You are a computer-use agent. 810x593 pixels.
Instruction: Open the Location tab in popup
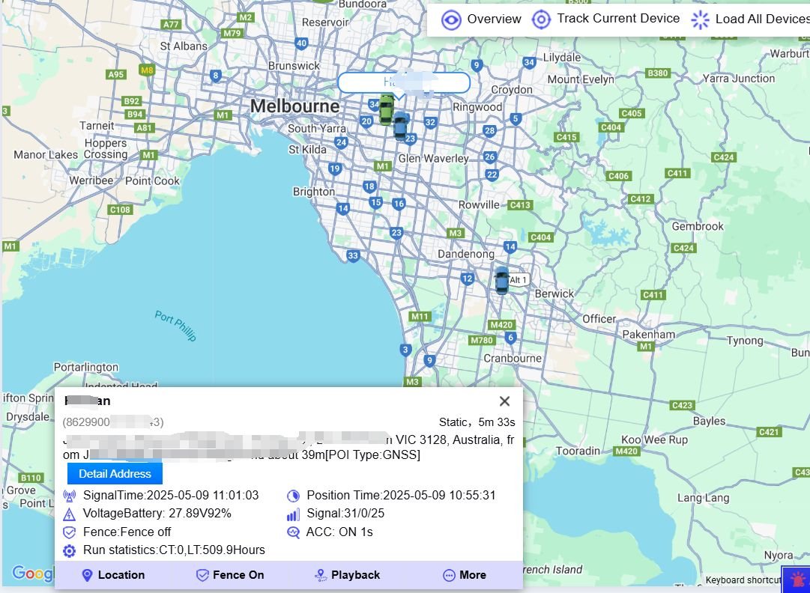114,575
